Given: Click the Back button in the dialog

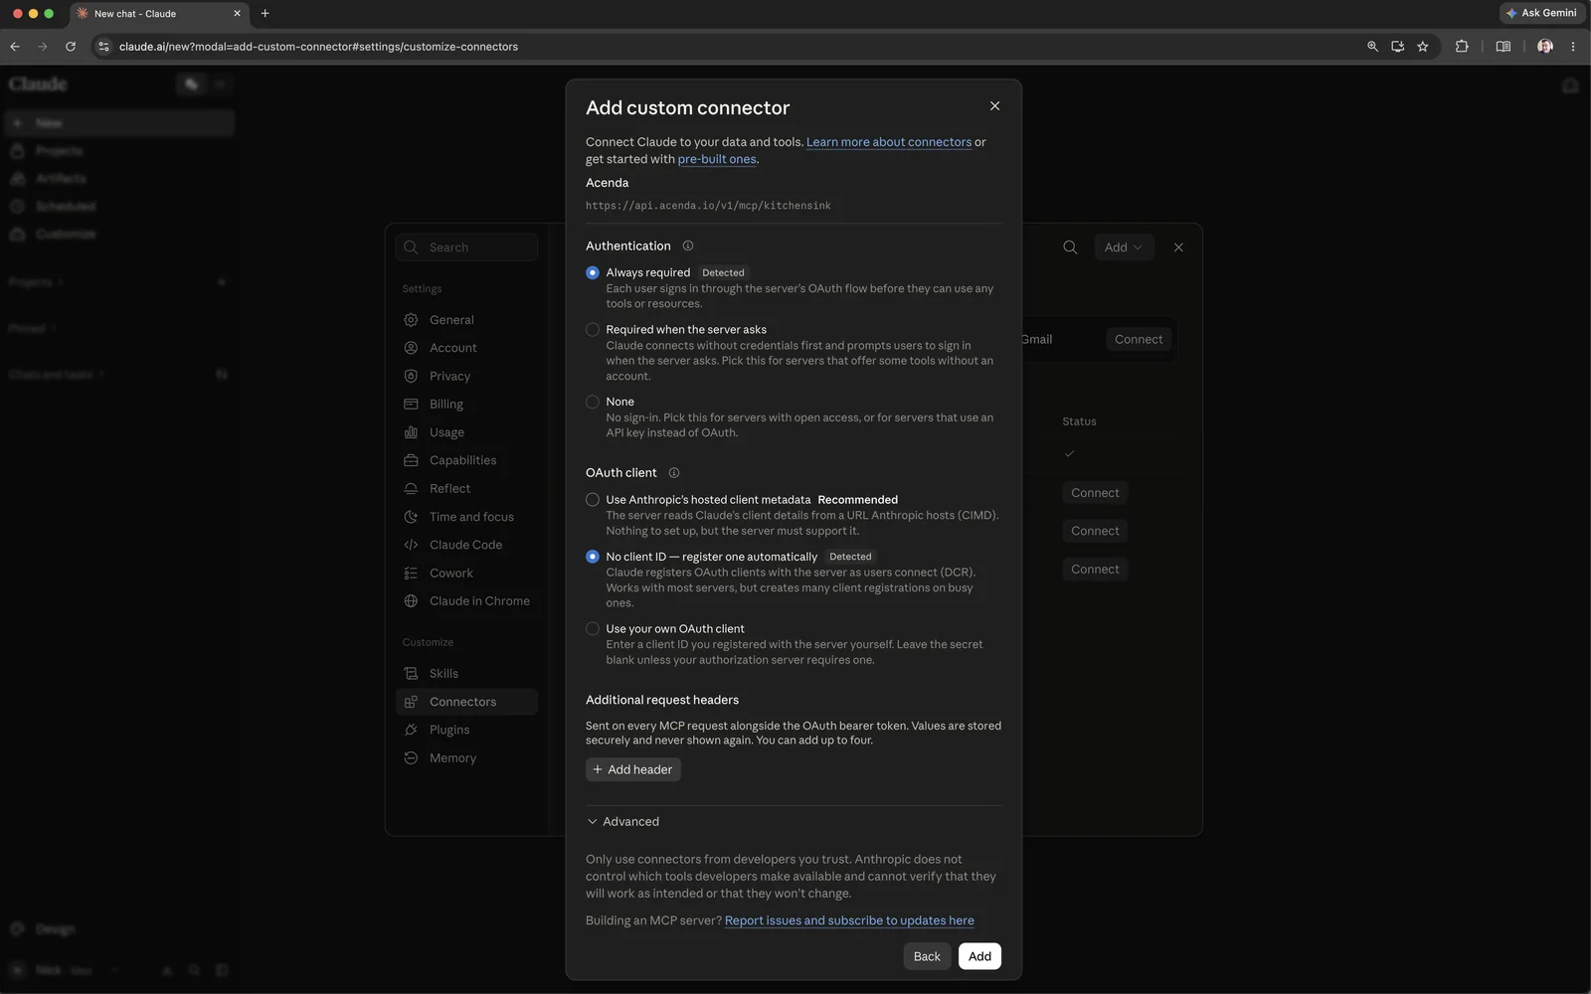Looking at the screenshot, I should pyautogui.click(x=927, y=956).
